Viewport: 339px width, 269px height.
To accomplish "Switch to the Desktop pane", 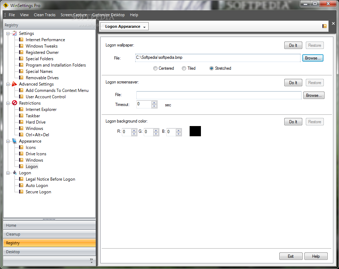I will click(x=49, y=252).
